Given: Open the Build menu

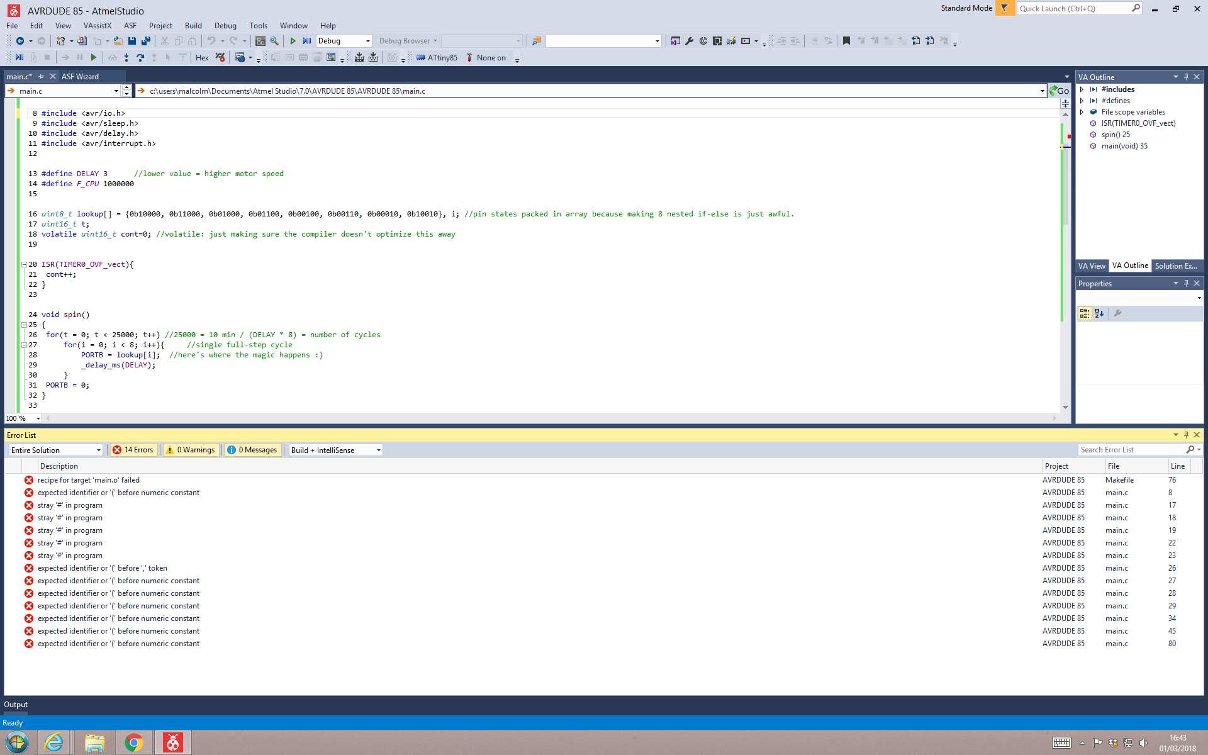Looking at the screenshot, I should pyautogui.click(x=193, y=26).
